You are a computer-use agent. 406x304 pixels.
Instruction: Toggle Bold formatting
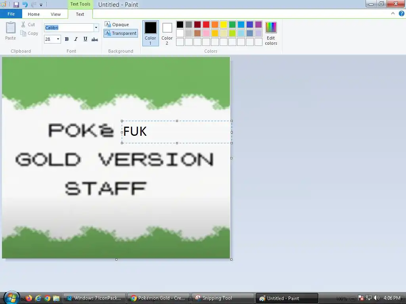click(x=67, y=39)
